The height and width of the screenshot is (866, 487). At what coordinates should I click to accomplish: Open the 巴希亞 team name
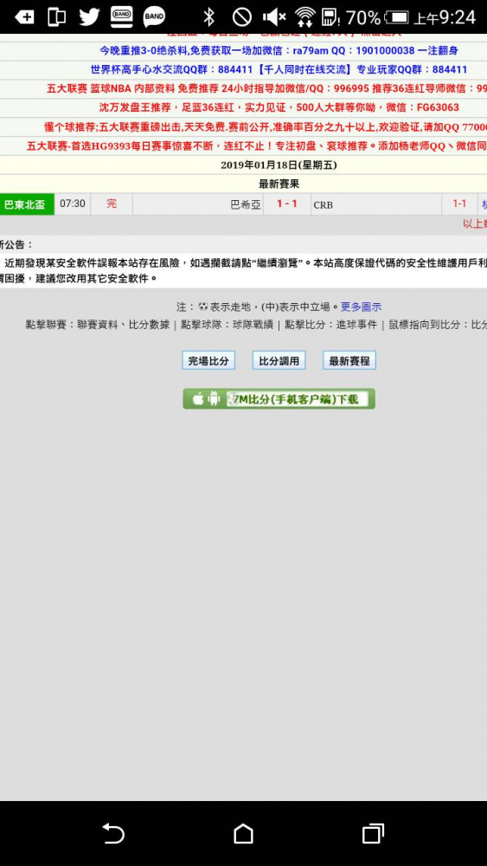click(246, 205)
